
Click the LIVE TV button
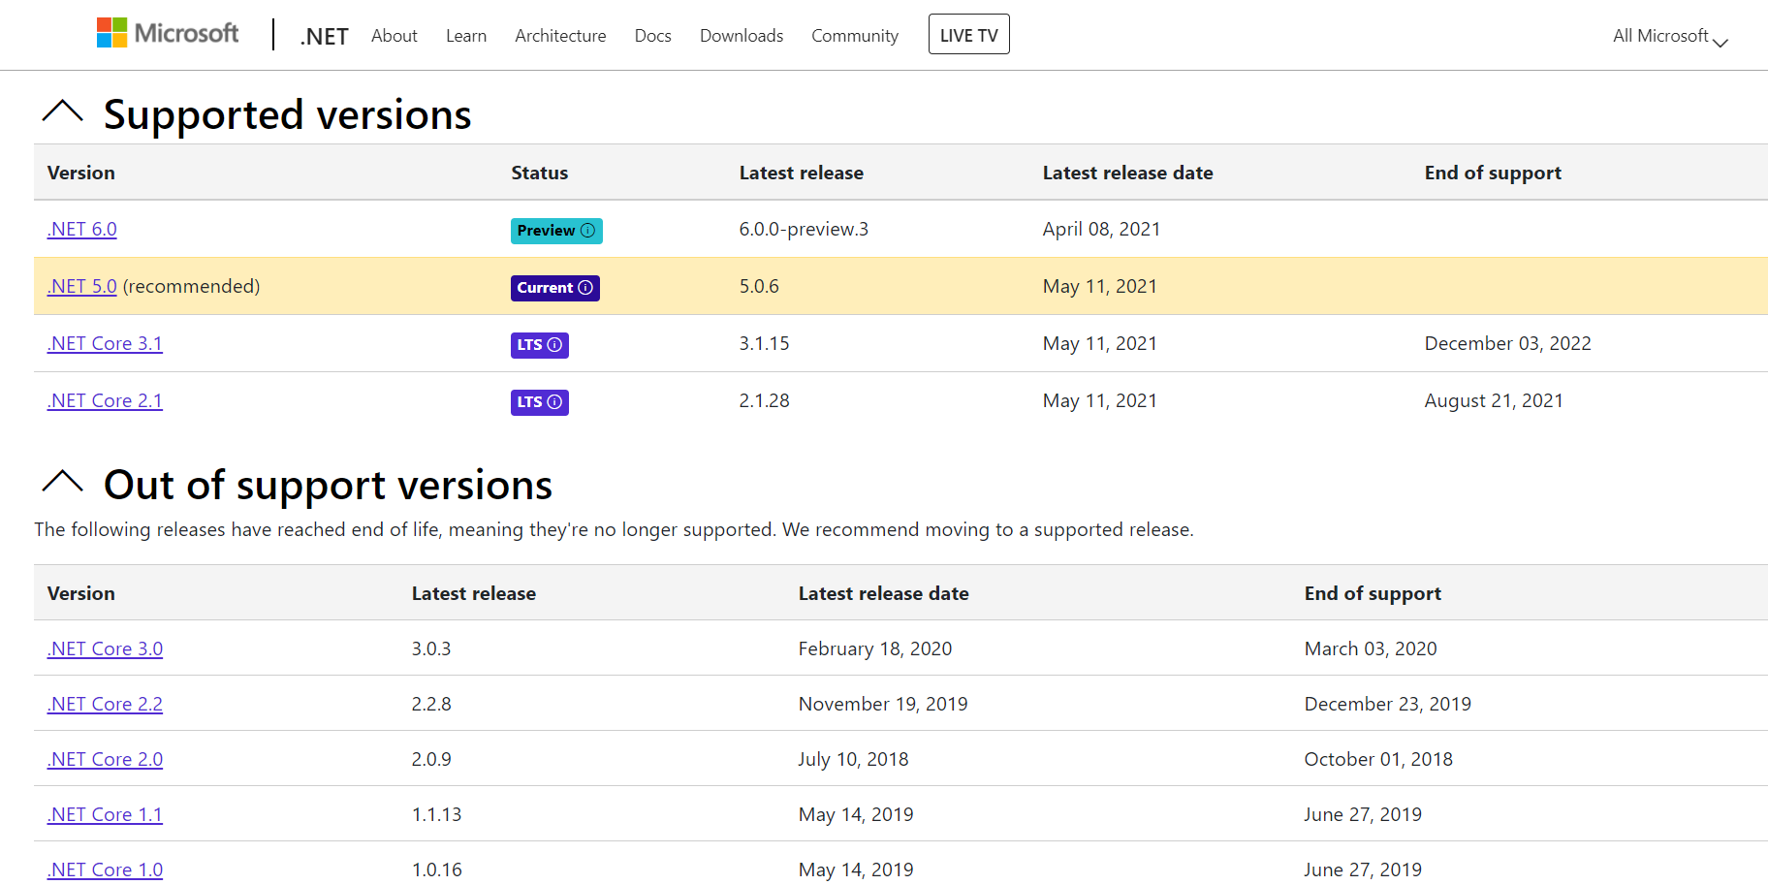click(x=969, y=35)
